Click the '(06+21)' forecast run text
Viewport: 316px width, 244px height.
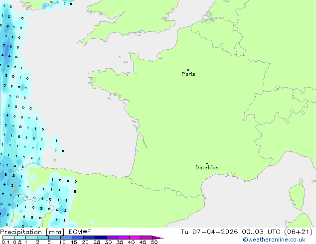pos(299,232)
